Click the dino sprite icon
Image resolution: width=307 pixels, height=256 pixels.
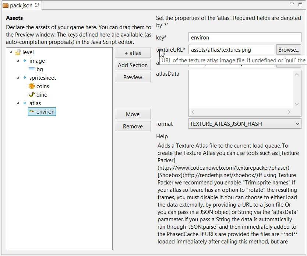[x=32, y=94]
